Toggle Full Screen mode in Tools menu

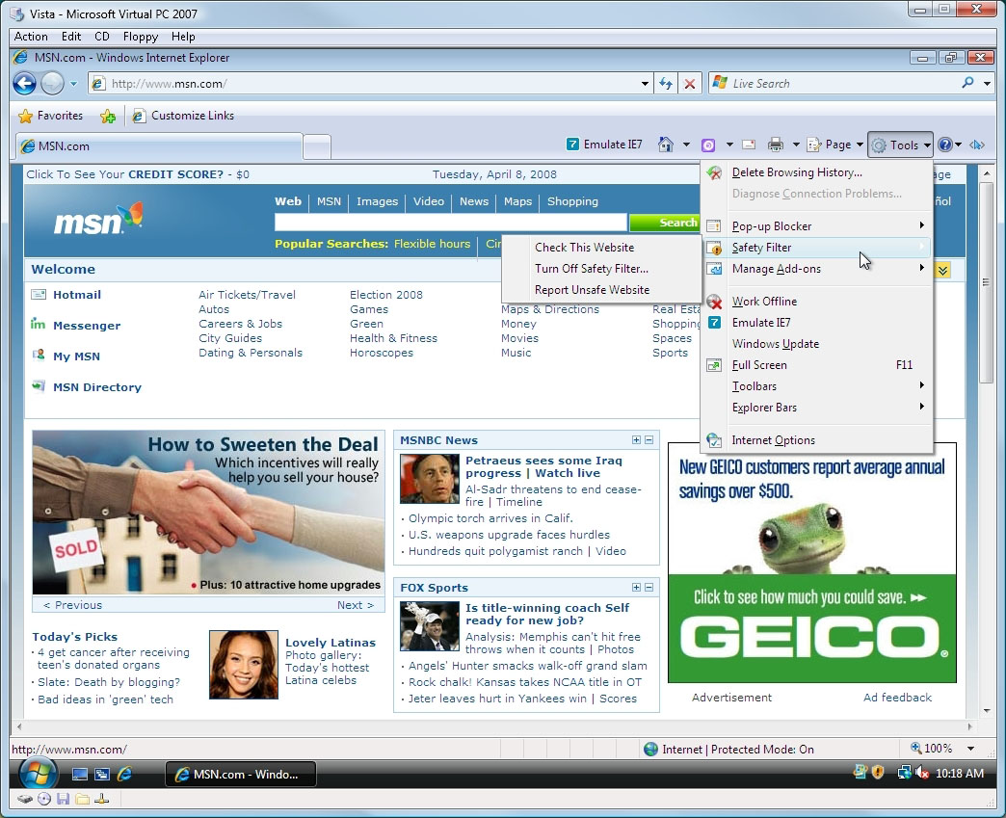(759, 365)
